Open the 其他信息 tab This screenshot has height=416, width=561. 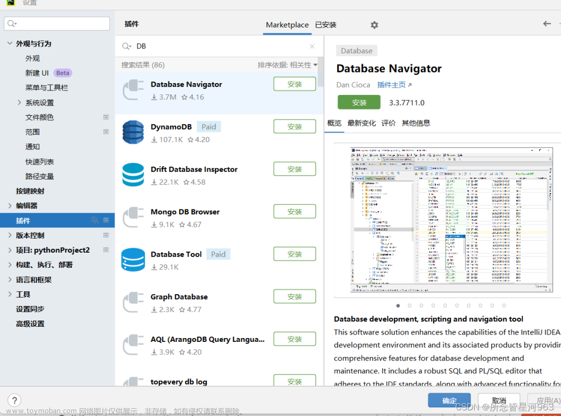pos(416,123)
